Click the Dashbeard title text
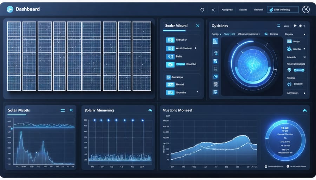Screen dimensions: 316x180 [x=28, y=9]
